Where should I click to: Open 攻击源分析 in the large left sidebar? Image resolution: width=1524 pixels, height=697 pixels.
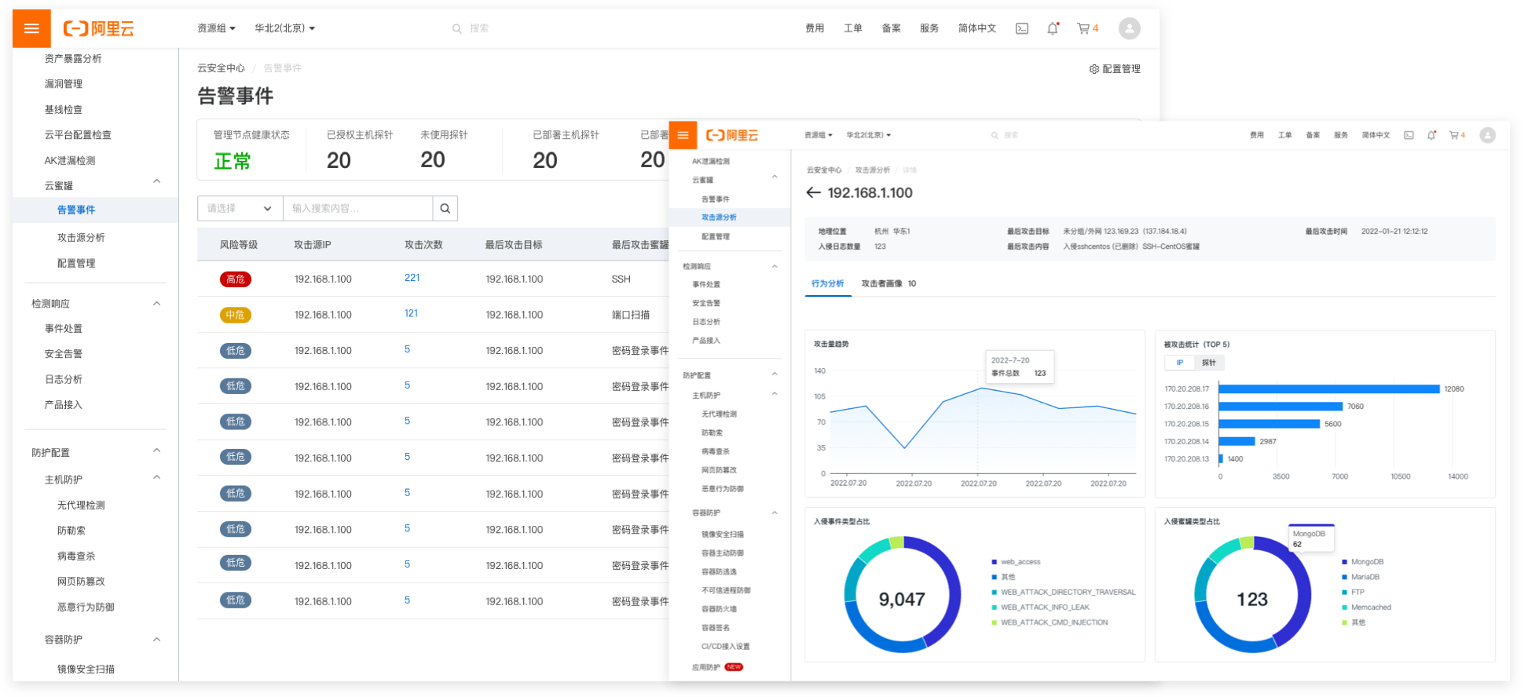point(81,238)
